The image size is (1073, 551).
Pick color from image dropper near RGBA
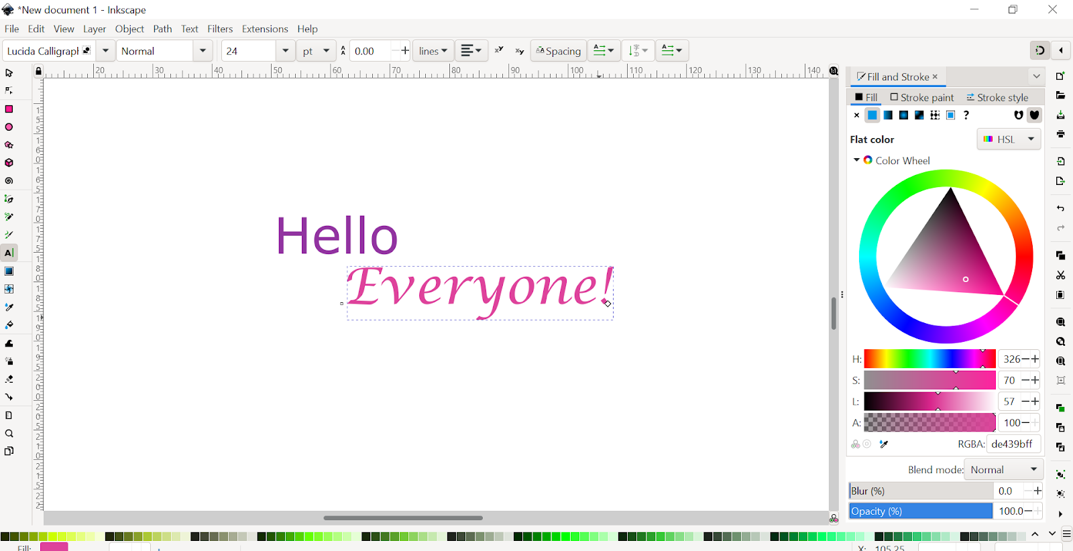point(884,444)
